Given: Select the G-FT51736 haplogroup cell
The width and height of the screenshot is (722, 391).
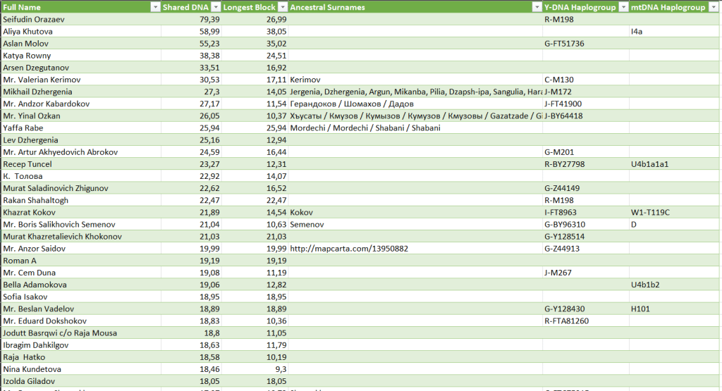Looking at the screenshot, I should [x=564, y=44].
